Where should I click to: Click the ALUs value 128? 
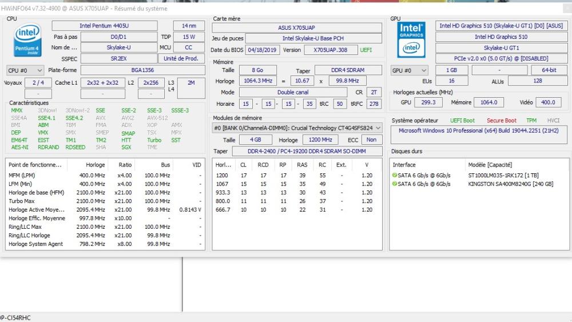538,81
